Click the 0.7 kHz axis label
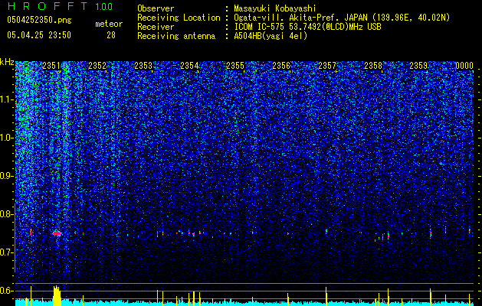This screenshot has width=482, height=306. 6,252
